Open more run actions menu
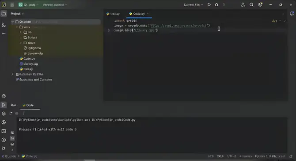The height and width of the screenshot is (161, 296). tap(224, 5)
